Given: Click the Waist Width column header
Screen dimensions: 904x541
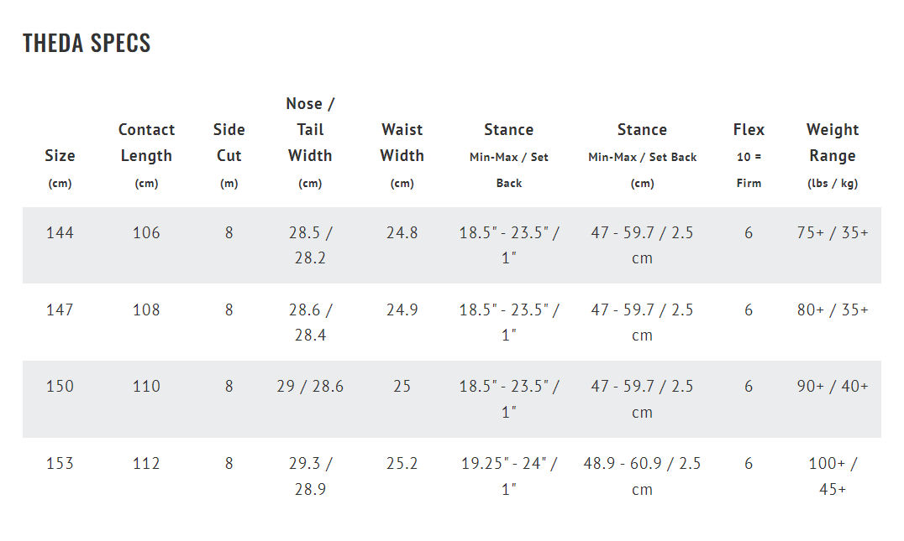Looking at the screenshot, I should (402, 155).
